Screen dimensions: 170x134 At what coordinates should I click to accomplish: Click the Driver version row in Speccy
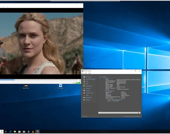115,98
